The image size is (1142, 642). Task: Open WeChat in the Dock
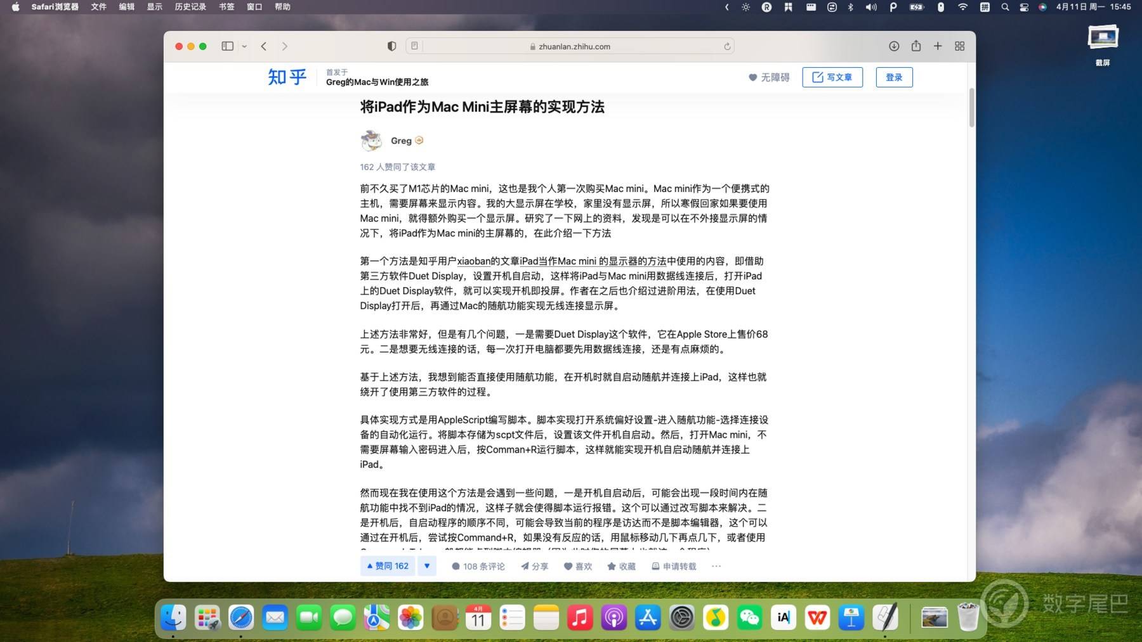point(749,617)
